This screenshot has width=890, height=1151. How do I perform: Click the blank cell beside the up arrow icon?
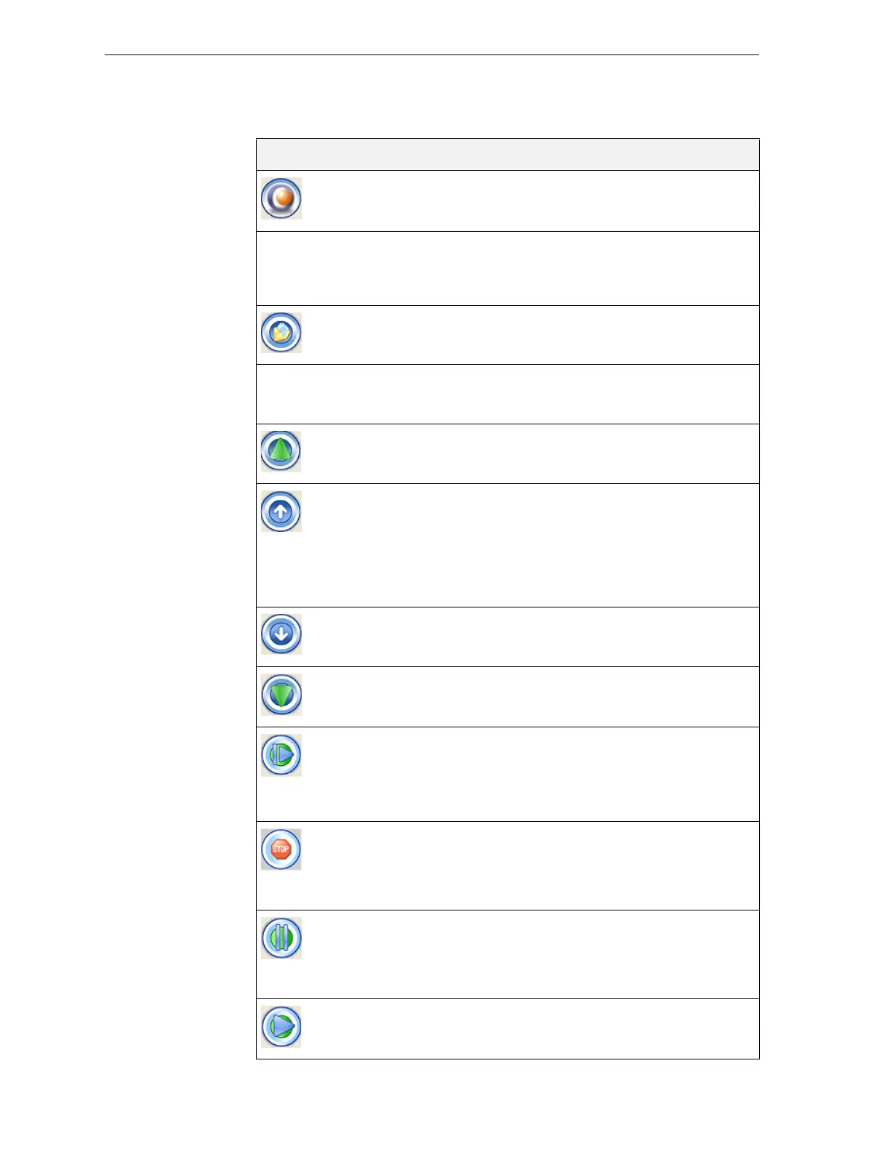tap(531, 545)
